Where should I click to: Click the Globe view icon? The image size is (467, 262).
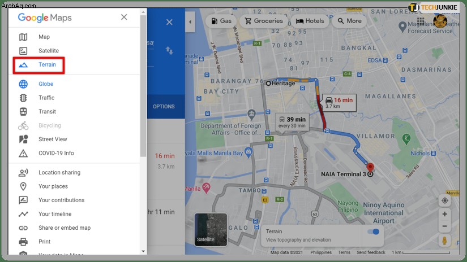[x=23, y=84]
